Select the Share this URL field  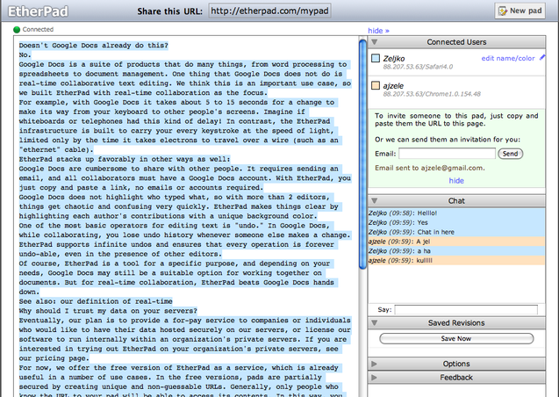coord(269,11)
